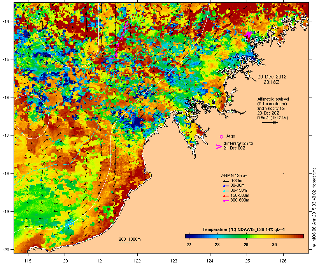Click the colorbar value '29'

(x=246, y=245)
